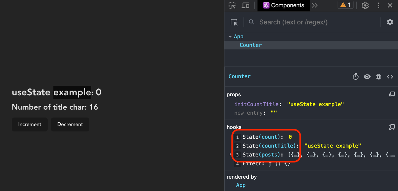Viewport: 398px width, 191px height.
Task: Click the component picker arrow in Components panel
Action: point(234,22)
